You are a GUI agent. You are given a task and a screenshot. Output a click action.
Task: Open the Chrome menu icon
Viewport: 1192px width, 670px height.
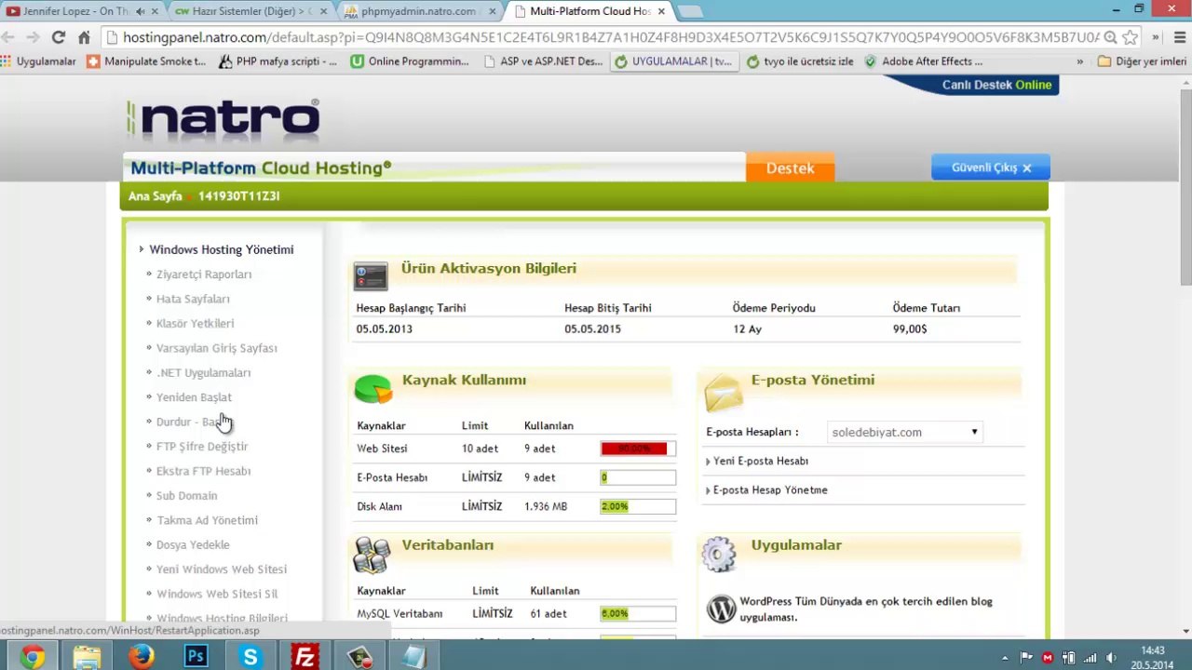[1180, 37]
